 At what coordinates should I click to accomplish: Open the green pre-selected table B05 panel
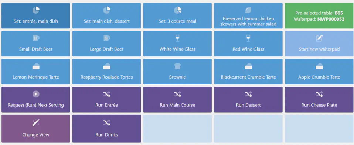pos(319,16)
